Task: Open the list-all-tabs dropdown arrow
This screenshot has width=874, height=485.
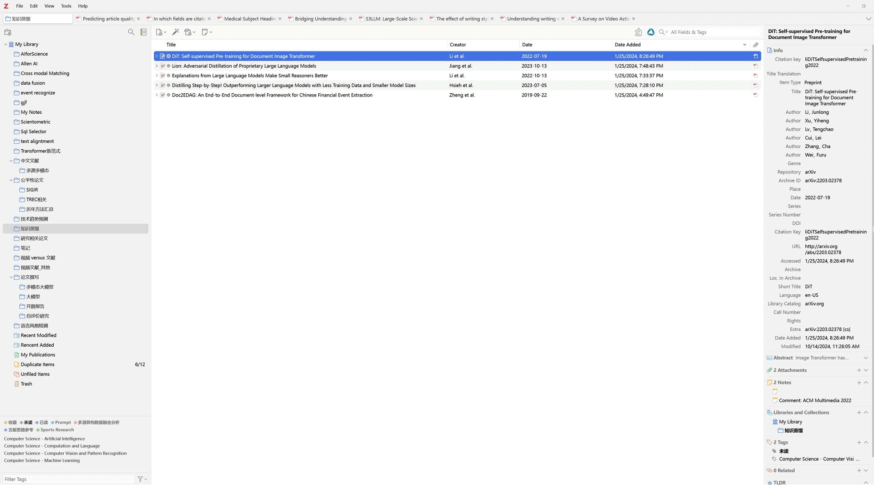Action: tap(868, 19)
